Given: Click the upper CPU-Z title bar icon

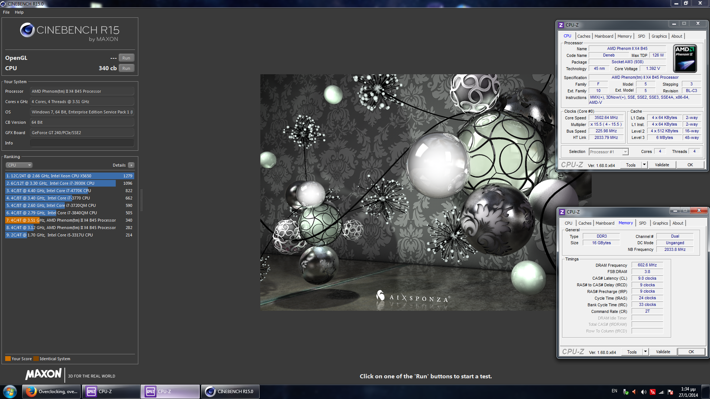Looking at the screenshot, I should pos(561,25).
